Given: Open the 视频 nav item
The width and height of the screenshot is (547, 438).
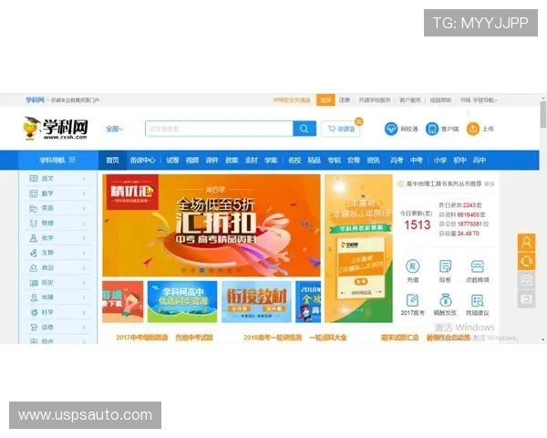Looking at the screenshot, I should [192, 161].
